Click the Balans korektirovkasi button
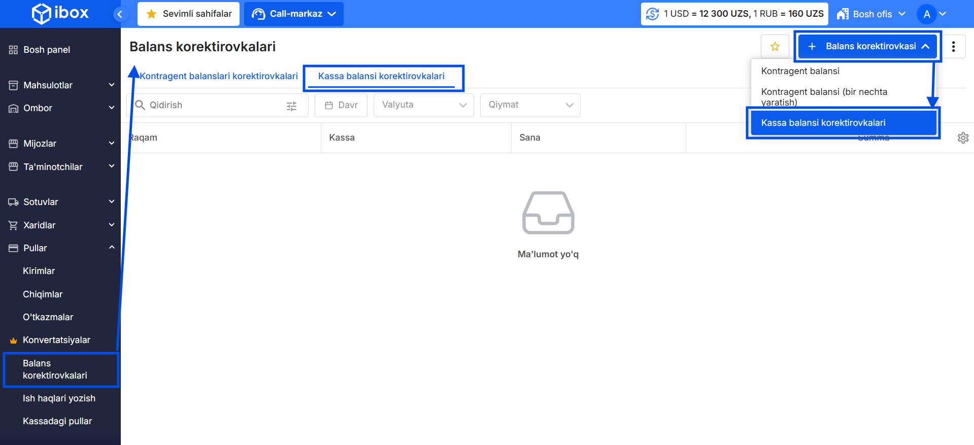This screenshot has width=974, height=445. [867, 47]
